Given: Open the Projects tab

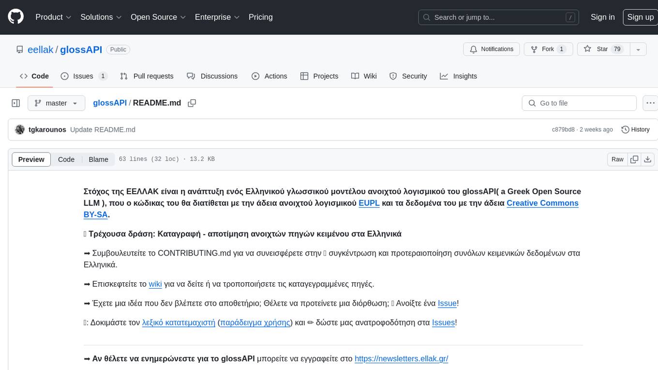Looking at the screenshot, I should pyautogui.click(x=319, y=76).
